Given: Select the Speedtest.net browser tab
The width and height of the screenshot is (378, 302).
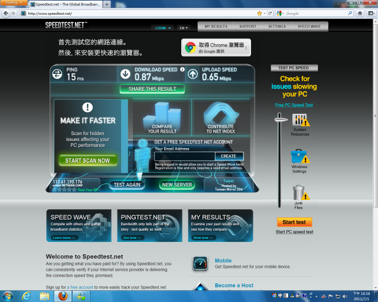Looking at the screenshot, I should coord(66,4).
